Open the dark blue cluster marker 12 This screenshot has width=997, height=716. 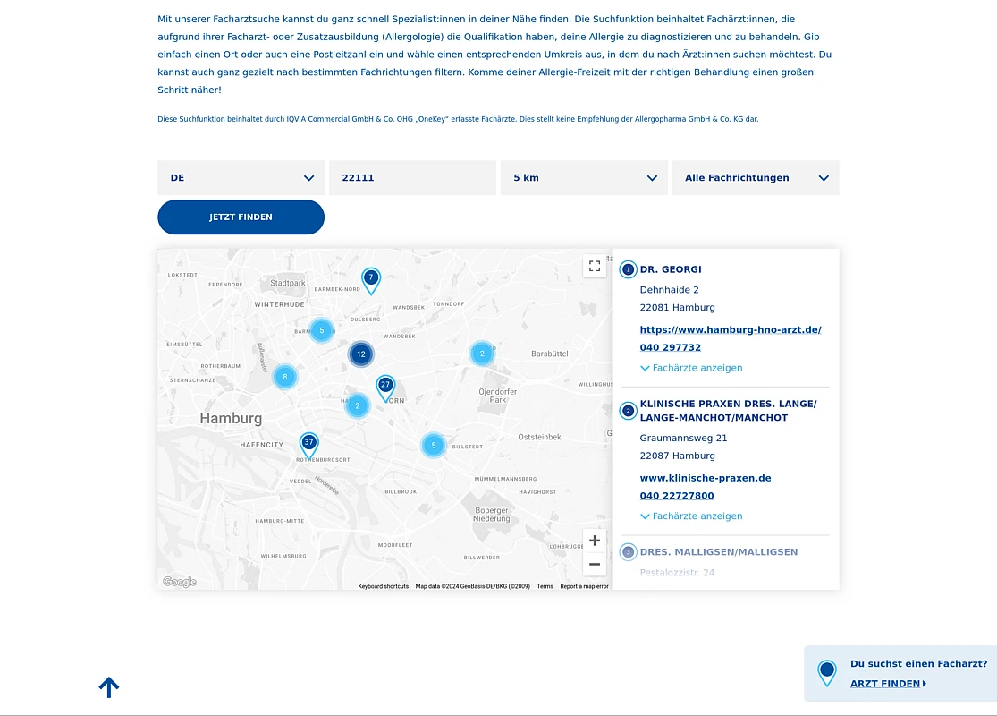pyautogui.click(x=361, y=354)
